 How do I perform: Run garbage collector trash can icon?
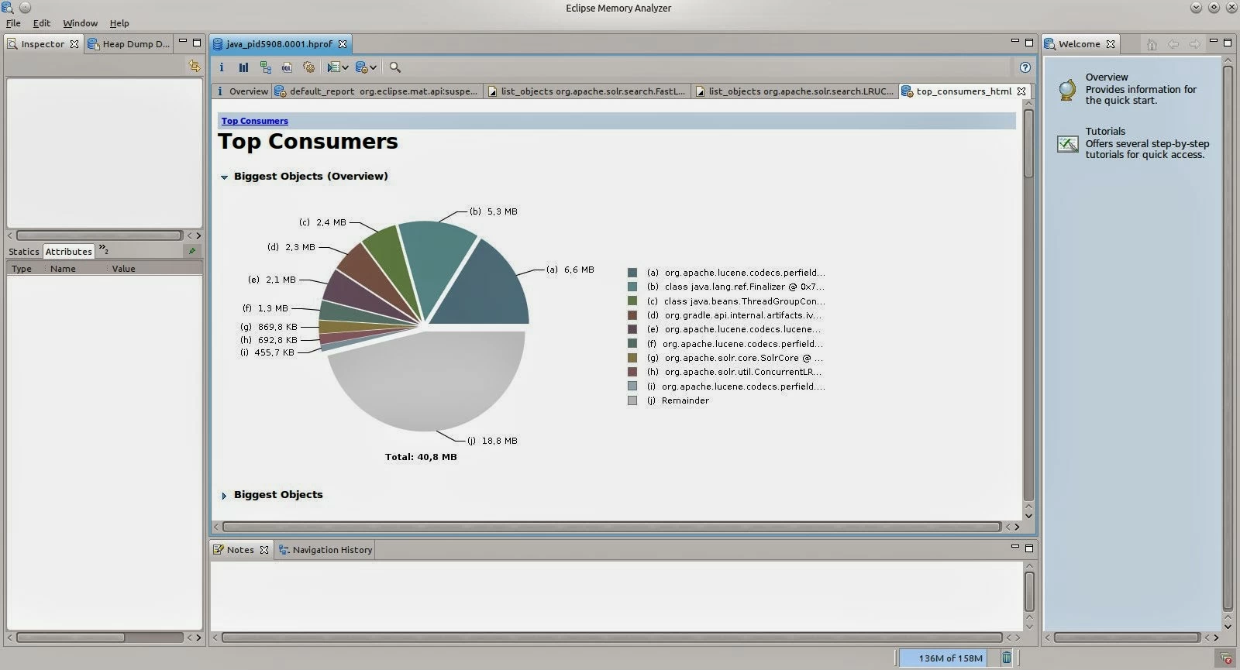[1006, 658]
